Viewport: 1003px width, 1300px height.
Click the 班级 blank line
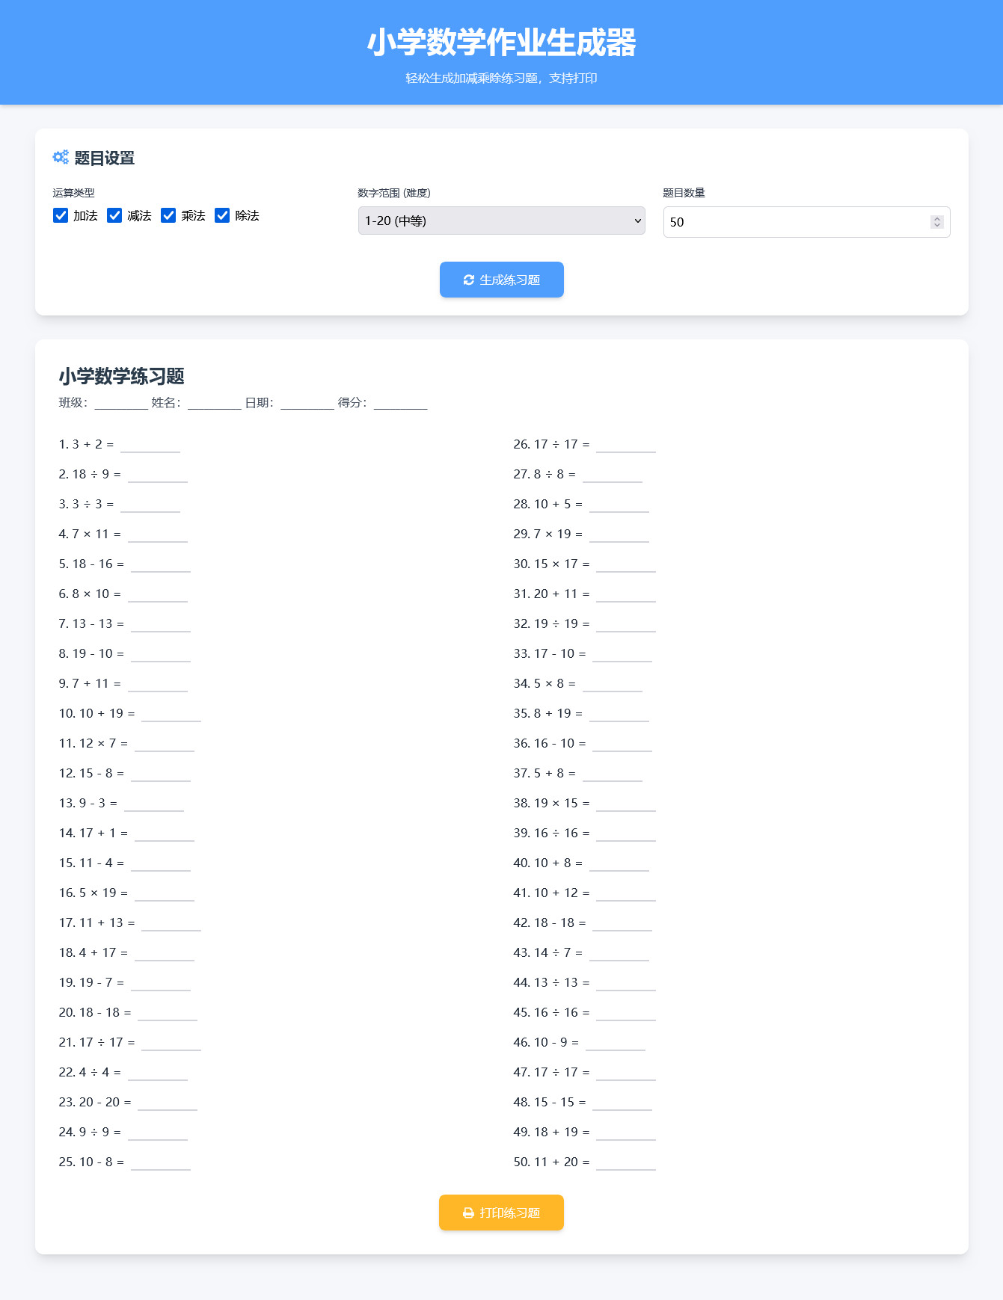coord(121,404)
